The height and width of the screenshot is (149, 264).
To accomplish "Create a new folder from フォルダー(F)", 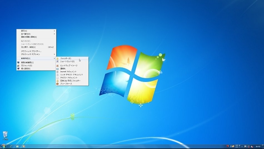I will (x=72, y=58).
